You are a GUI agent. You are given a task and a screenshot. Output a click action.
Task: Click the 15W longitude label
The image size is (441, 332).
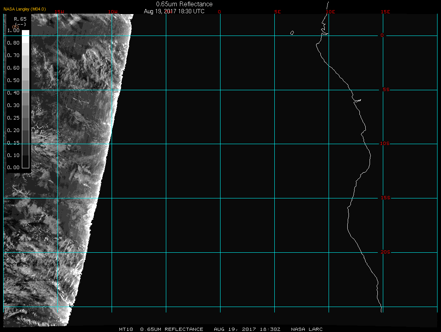click(59, 12)
